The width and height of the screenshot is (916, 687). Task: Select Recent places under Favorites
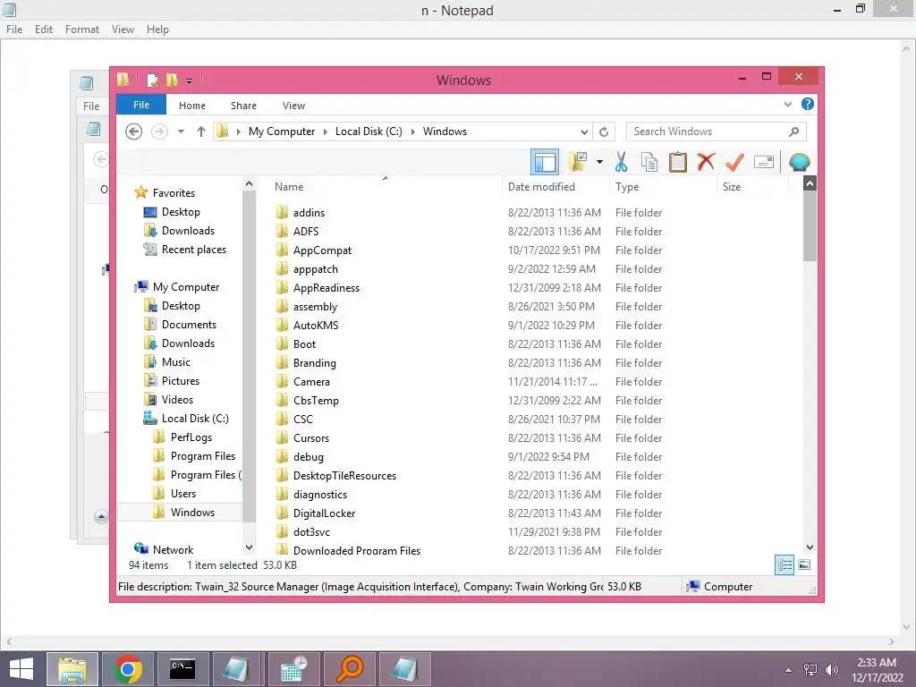click(x=186, y=250)
